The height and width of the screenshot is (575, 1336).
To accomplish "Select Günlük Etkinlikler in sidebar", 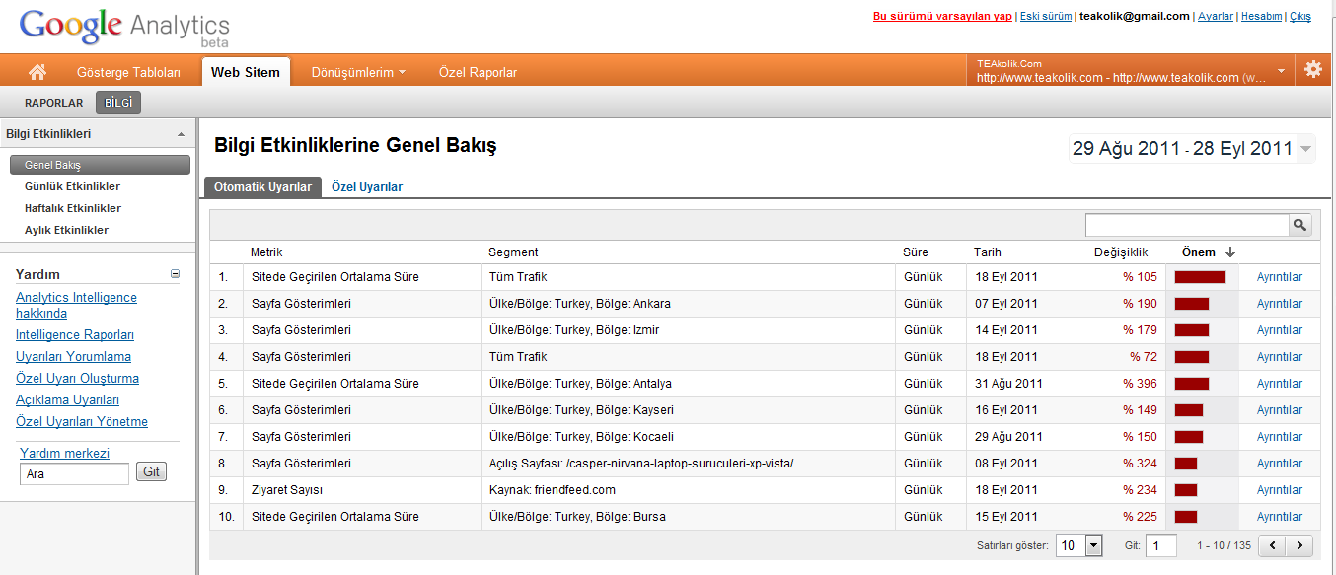I will (x=73, y=186).
